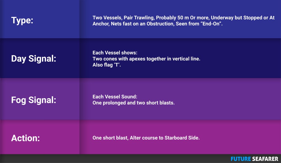
Task: Click the 'Action:' label
Action: pyautogui.click(x=26, y=138)
